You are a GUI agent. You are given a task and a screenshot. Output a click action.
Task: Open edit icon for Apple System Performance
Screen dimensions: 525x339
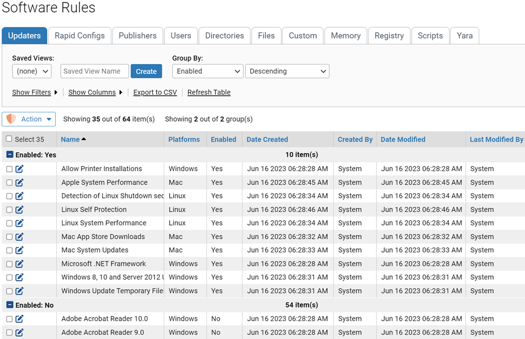(19, 183)
